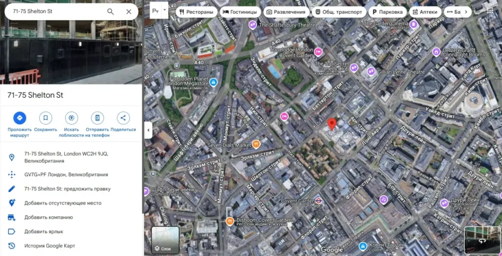Open the language dropdown arrow next to Ру
Screen dimensions: 502x256
tap(164, 10)
